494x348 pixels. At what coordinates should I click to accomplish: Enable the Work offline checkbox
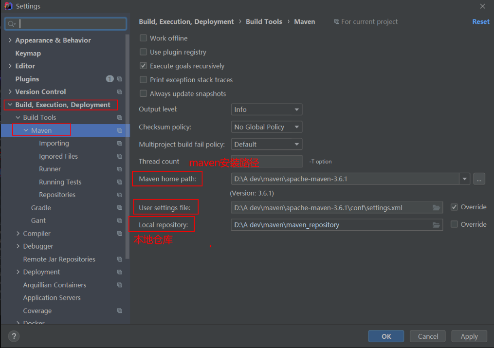pyautogui.click(x=144, y=38)
